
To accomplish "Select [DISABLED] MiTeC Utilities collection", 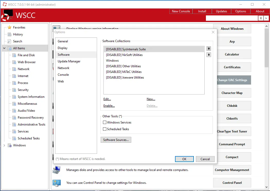I will click(154, 72).
